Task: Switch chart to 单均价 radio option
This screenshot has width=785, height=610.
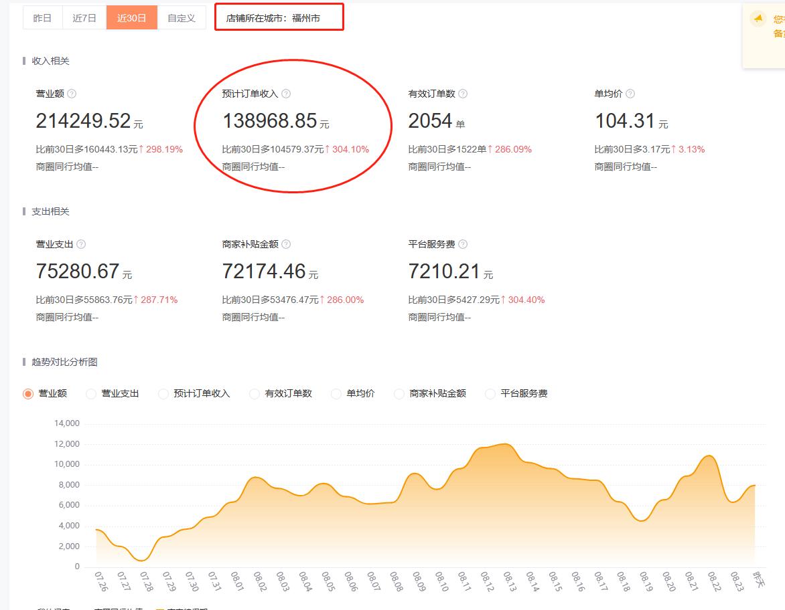Action: 336,394
